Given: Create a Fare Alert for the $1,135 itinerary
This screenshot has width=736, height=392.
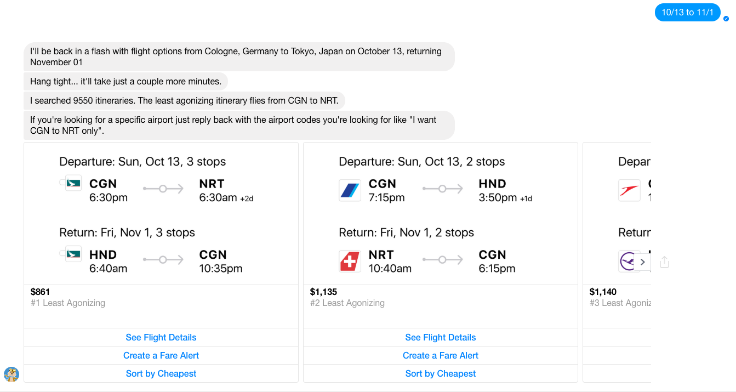Looking at the screenshot, I should (441, 355).
